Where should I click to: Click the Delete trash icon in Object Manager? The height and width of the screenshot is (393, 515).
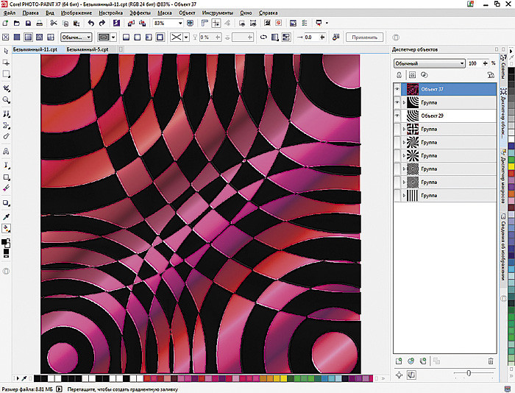pos(491,361)
